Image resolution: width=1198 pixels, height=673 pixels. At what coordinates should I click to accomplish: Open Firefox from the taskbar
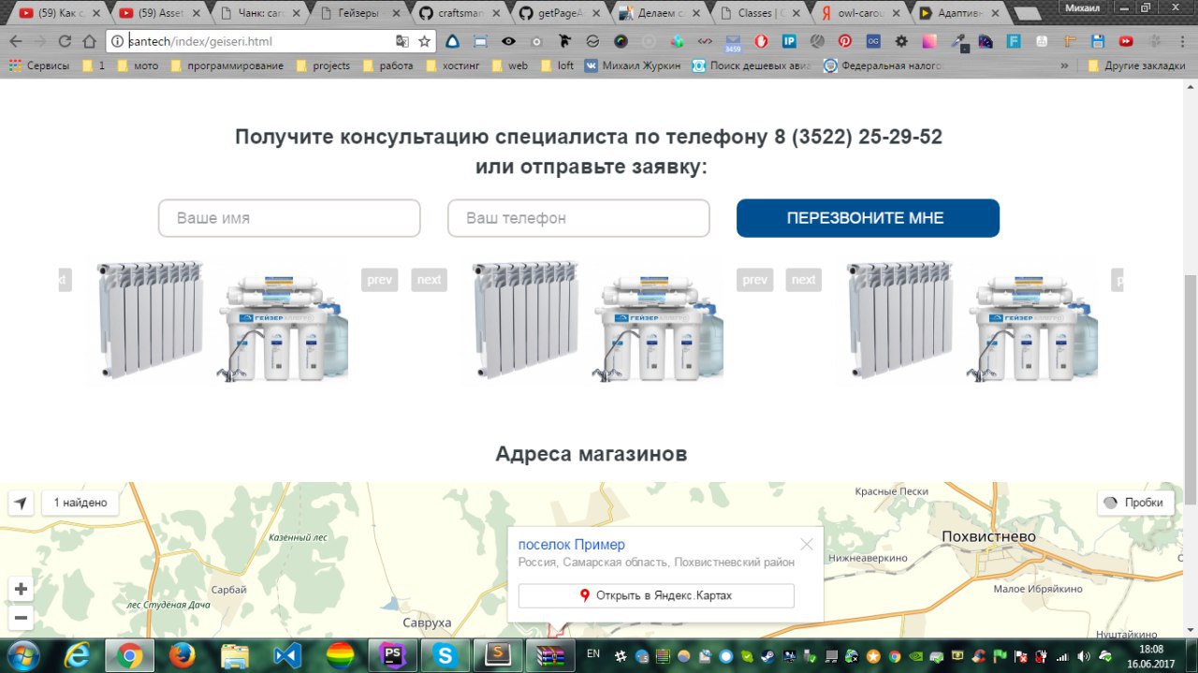tap(181, 654)
